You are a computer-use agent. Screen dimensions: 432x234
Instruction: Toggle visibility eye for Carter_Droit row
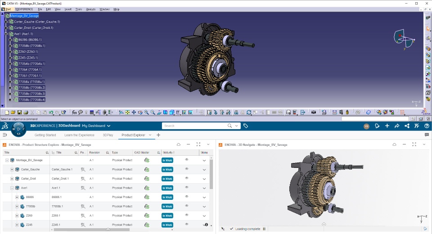click(x=186, y=178)
